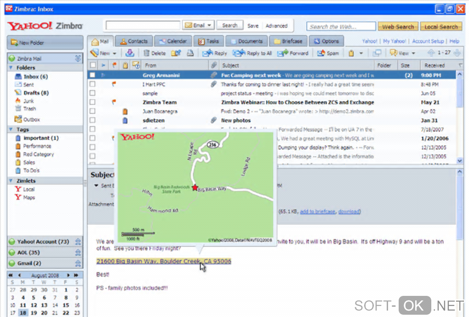Click the previous page arrow near 1 - 27
This screenshot has height=317, width=469.
click(x=431, y=53)
